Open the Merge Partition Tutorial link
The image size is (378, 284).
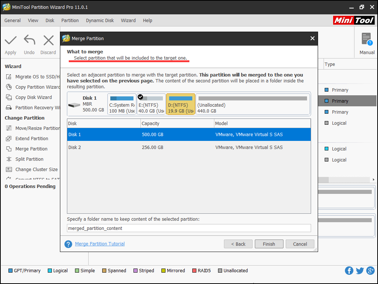[100, 244]
